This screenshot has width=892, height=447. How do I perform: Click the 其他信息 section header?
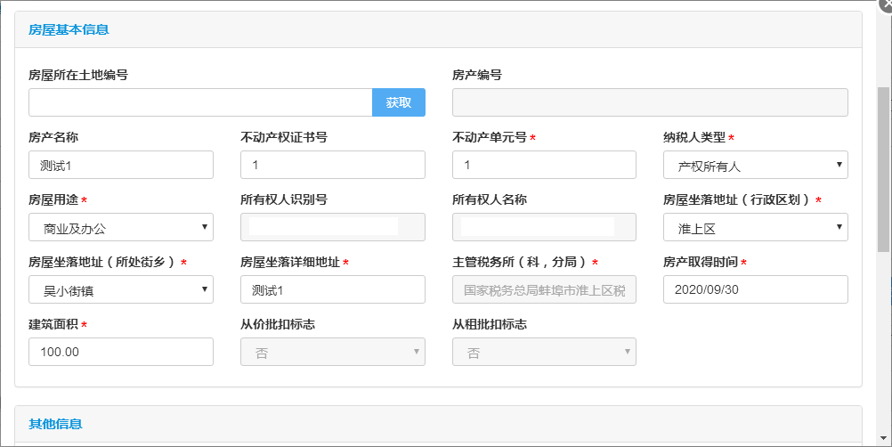click(x=56, y=424)
